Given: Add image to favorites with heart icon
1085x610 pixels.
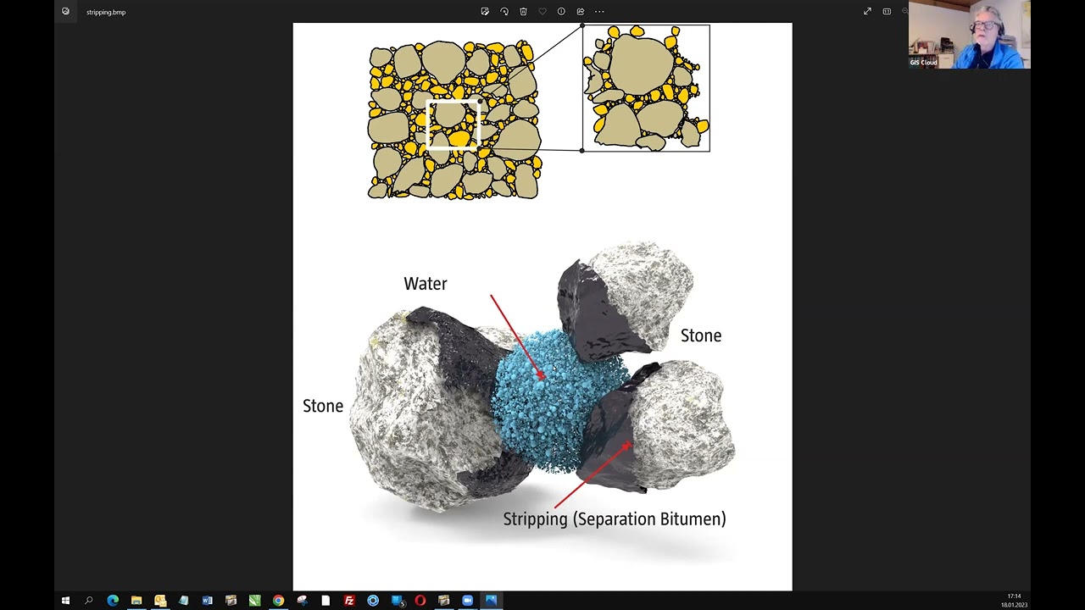Looking at the screenshot, I should point(542,11).
